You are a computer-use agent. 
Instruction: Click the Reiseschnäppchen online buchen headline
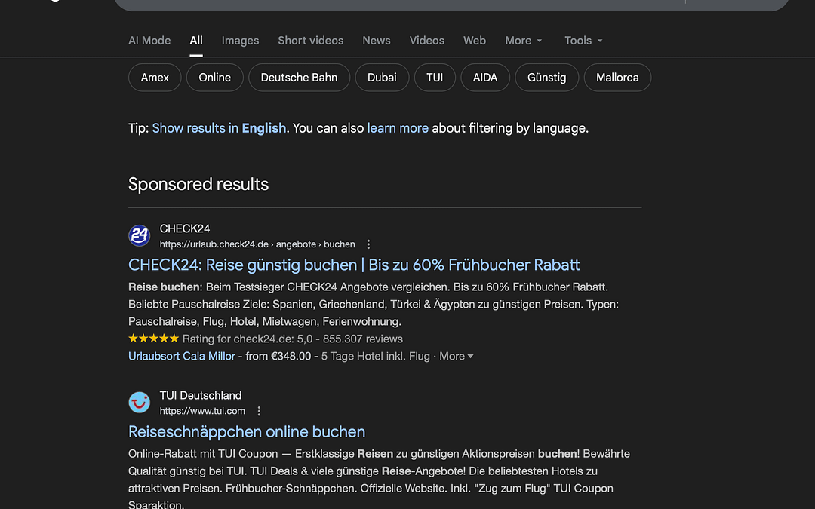[x=246, y=431]
